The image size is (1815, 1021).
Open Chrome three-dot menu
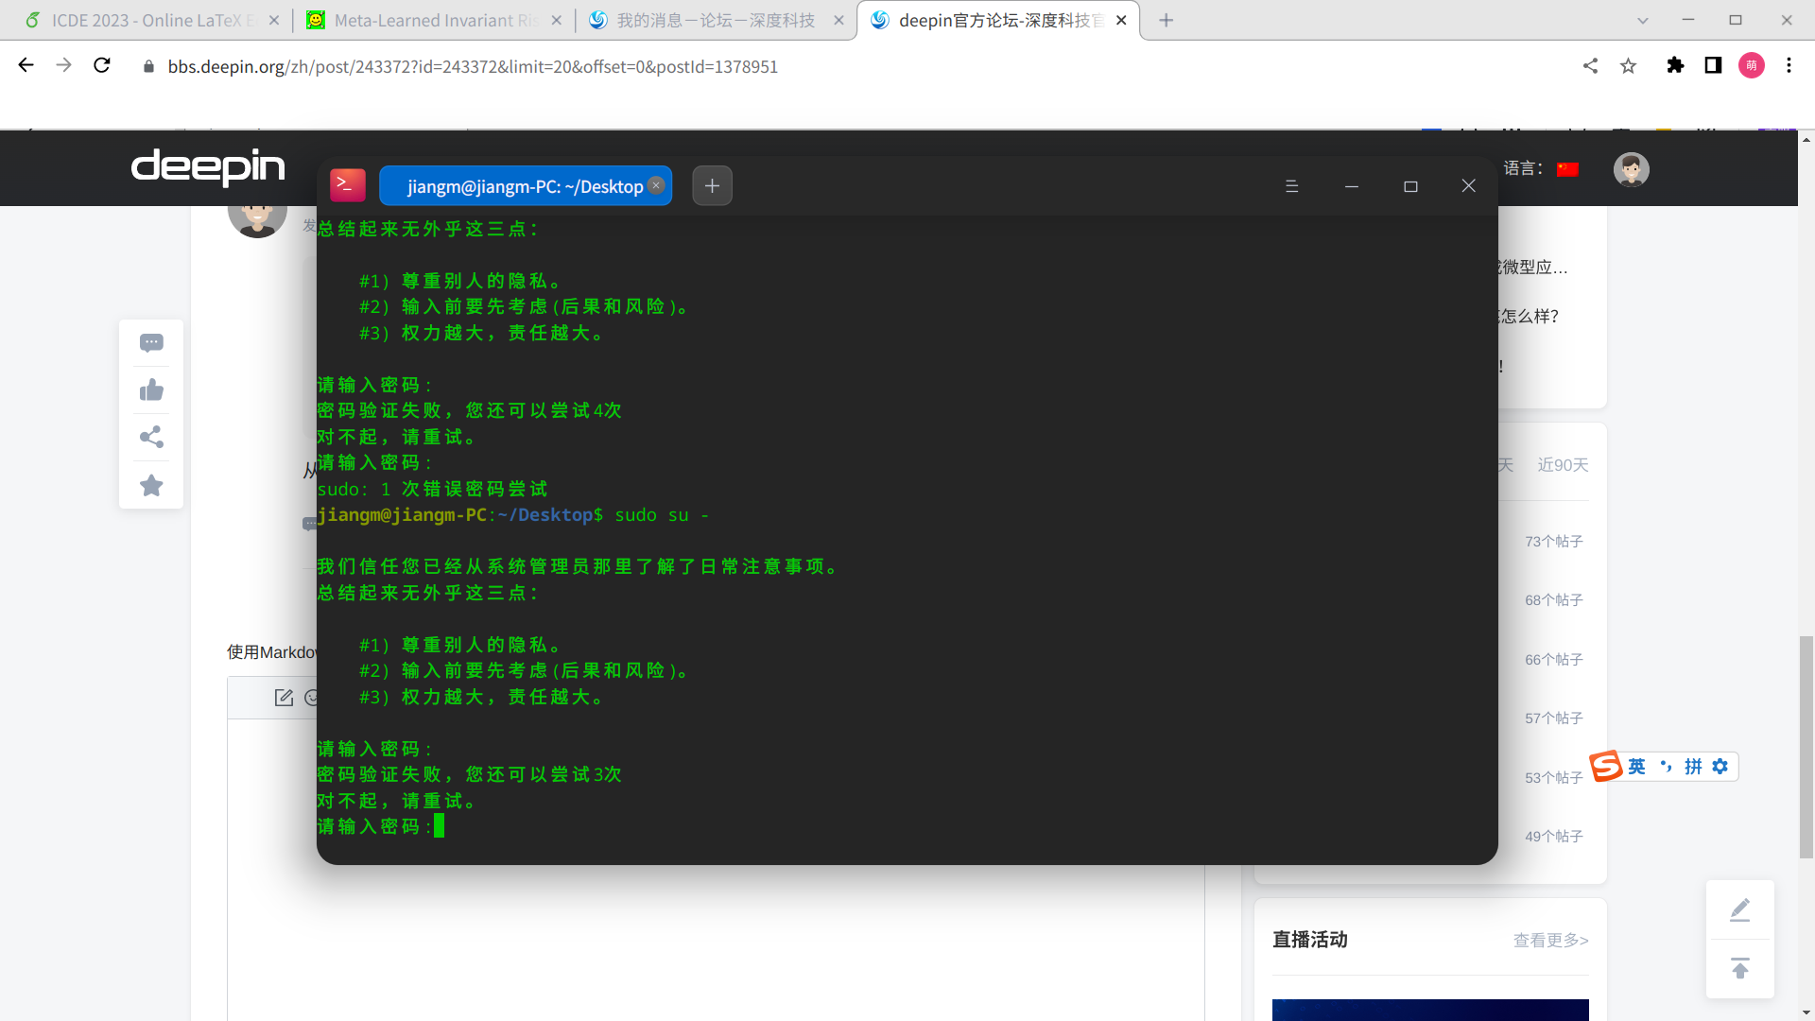pos(1789,65)
